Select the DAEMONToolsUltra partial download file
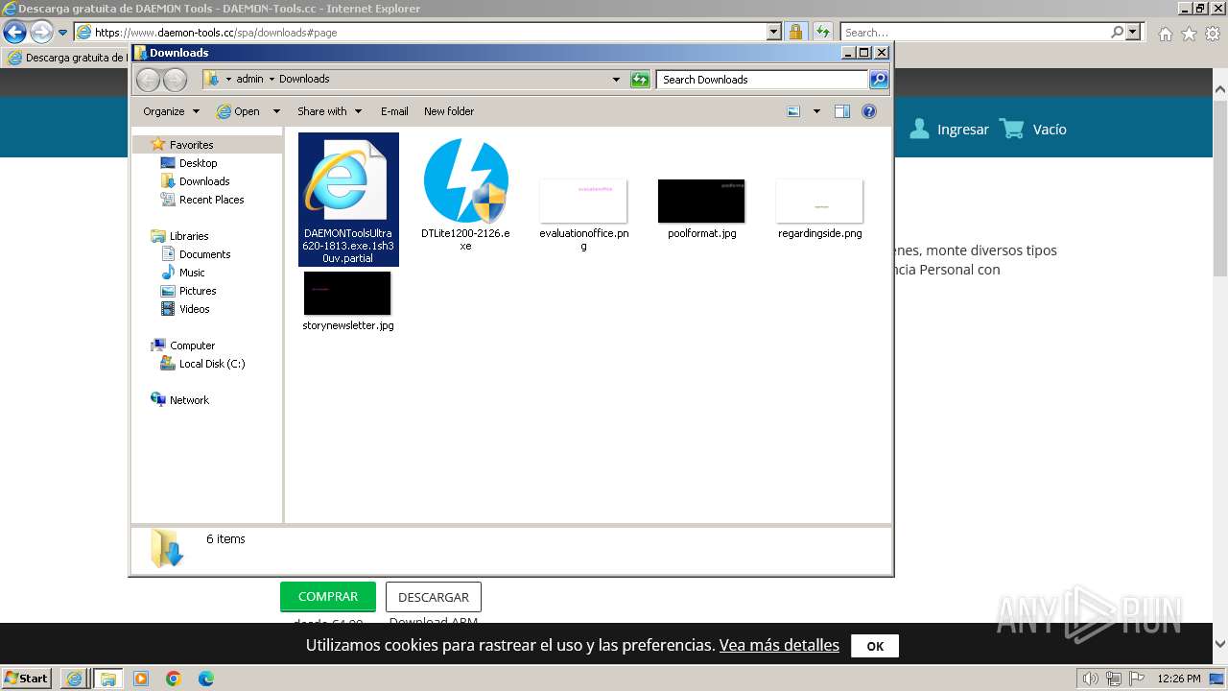 click(x=348, y=200)
